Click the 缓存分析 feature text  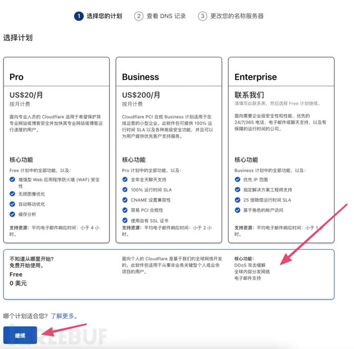point(27,214)
